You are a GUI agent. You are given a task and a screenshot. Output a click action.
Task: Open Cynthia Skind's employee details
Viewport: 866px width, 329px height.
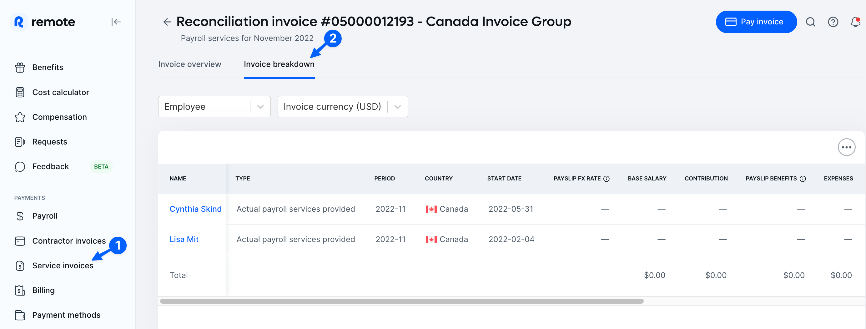pyautogui.click(x=196, y=209)
